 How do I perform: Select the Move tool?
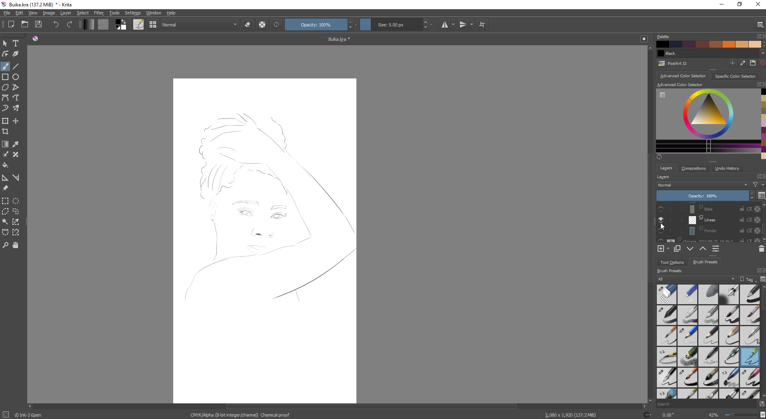16,121
